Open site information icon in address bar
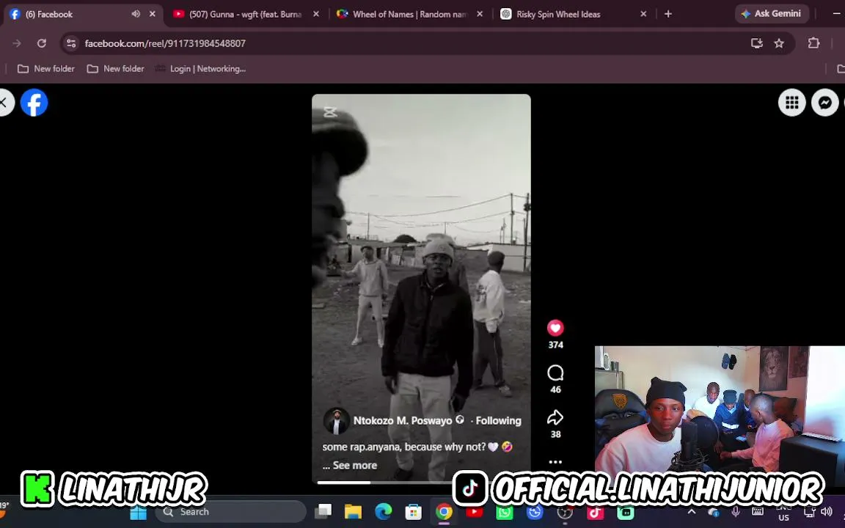 click(70, 43)
